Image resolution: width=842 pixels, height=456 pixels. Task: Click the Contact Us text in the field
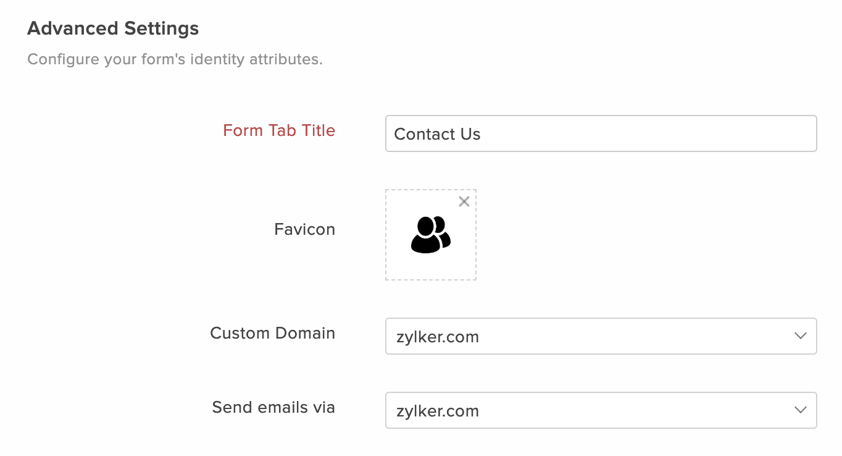click(x=437, y=134)
